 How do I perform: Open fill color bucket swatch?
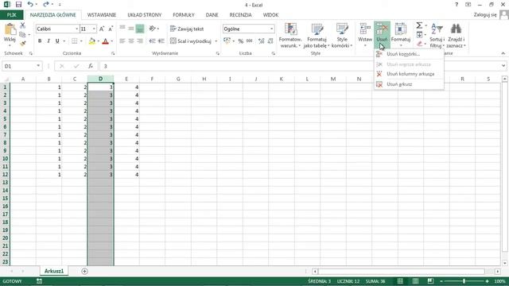[92, 41]
